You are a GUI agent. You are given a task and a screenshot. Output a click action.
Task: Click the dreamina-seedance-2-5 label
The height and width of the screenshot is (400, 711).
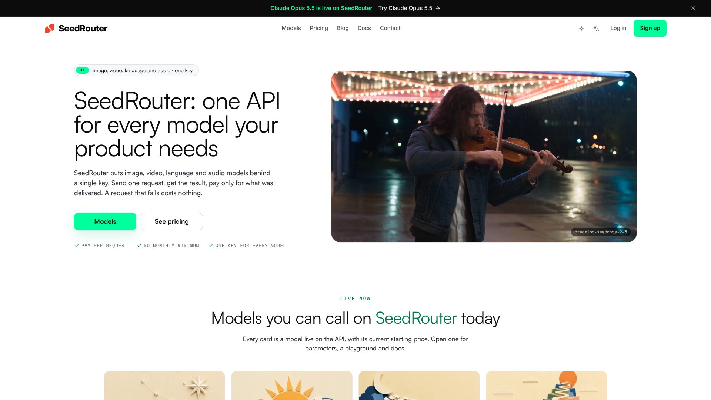pos(601,232)
